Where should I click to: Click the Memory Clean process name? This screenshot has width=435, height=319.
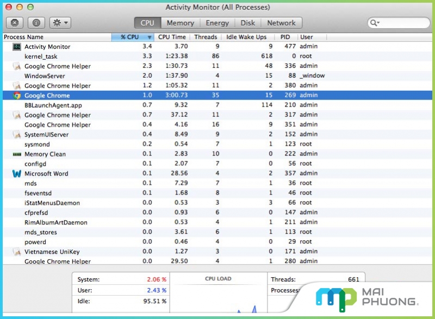point(45,154)
